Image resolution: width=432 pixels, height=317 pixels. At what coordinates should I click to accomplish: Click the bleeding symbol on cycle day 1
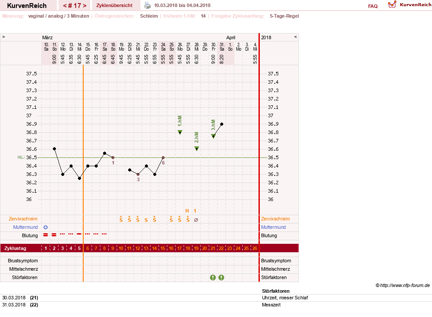click(46, 235)
